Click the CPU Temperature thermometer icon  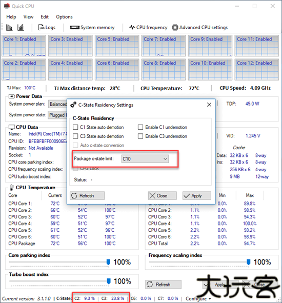pos(12,187)
